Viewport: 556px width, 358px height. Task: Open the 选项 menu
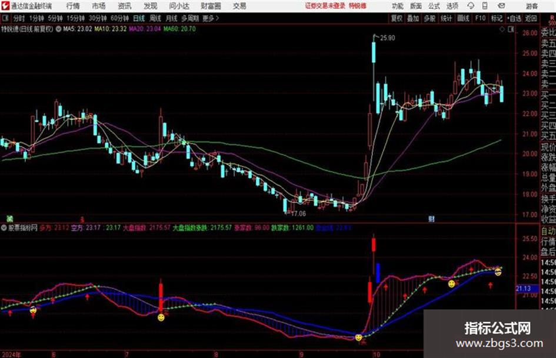click(x=452, y=6)
